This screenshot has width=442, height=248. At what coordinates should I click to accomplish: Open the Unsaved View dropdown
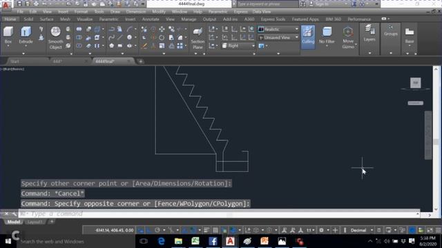click(278, 37)
